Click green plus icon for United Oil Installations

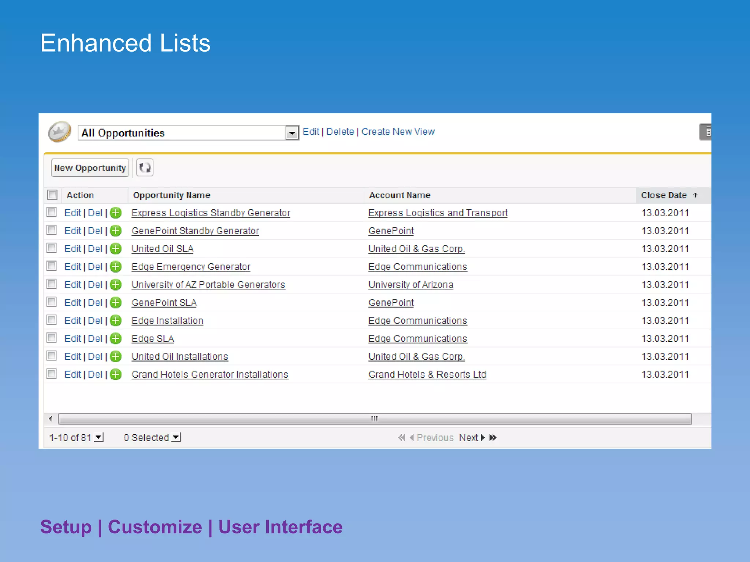tap(116, 356)
